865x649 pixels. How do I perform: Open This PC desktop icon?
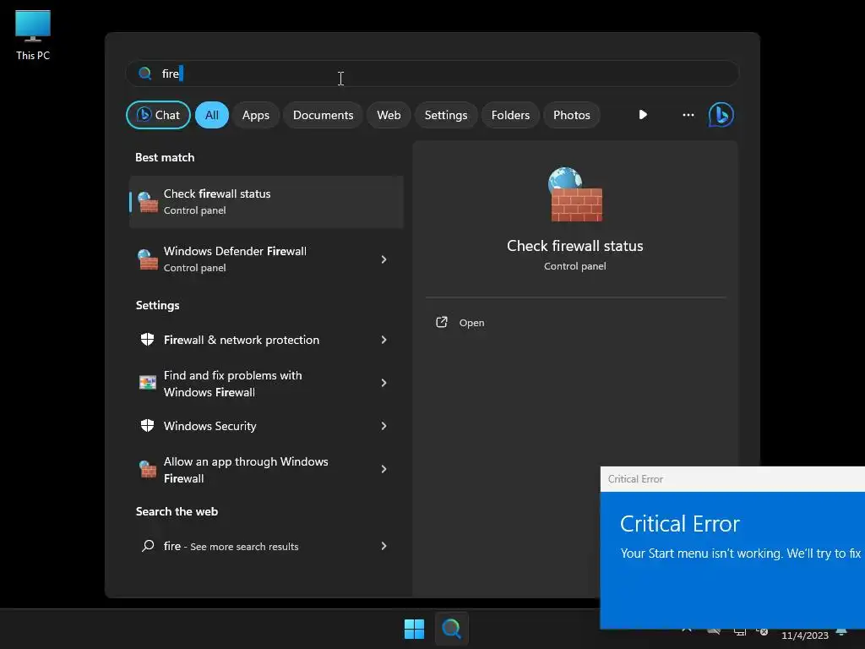(33, 34)
